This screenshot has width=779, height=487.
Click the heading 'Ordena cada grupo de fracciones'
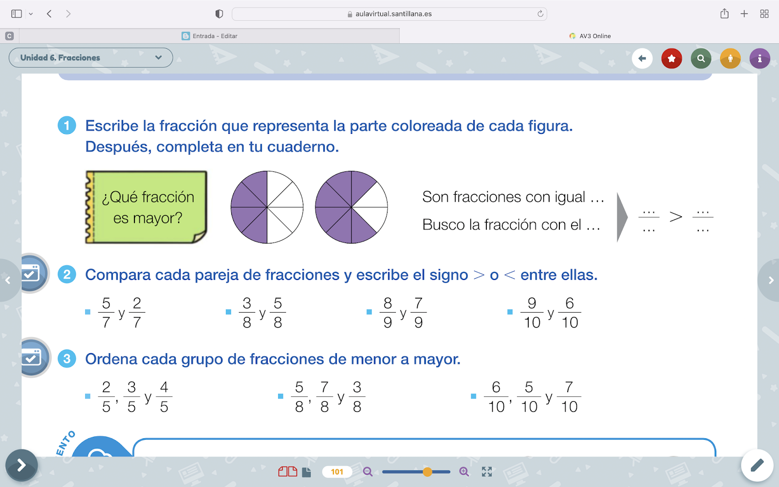tap(273, 359)
